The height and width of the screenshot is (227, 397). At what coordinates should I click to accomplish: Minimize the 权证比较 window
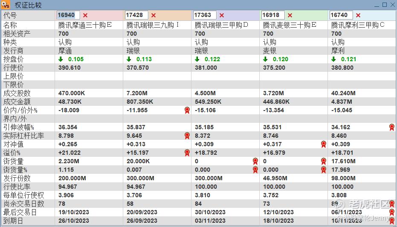coord(377,5)
